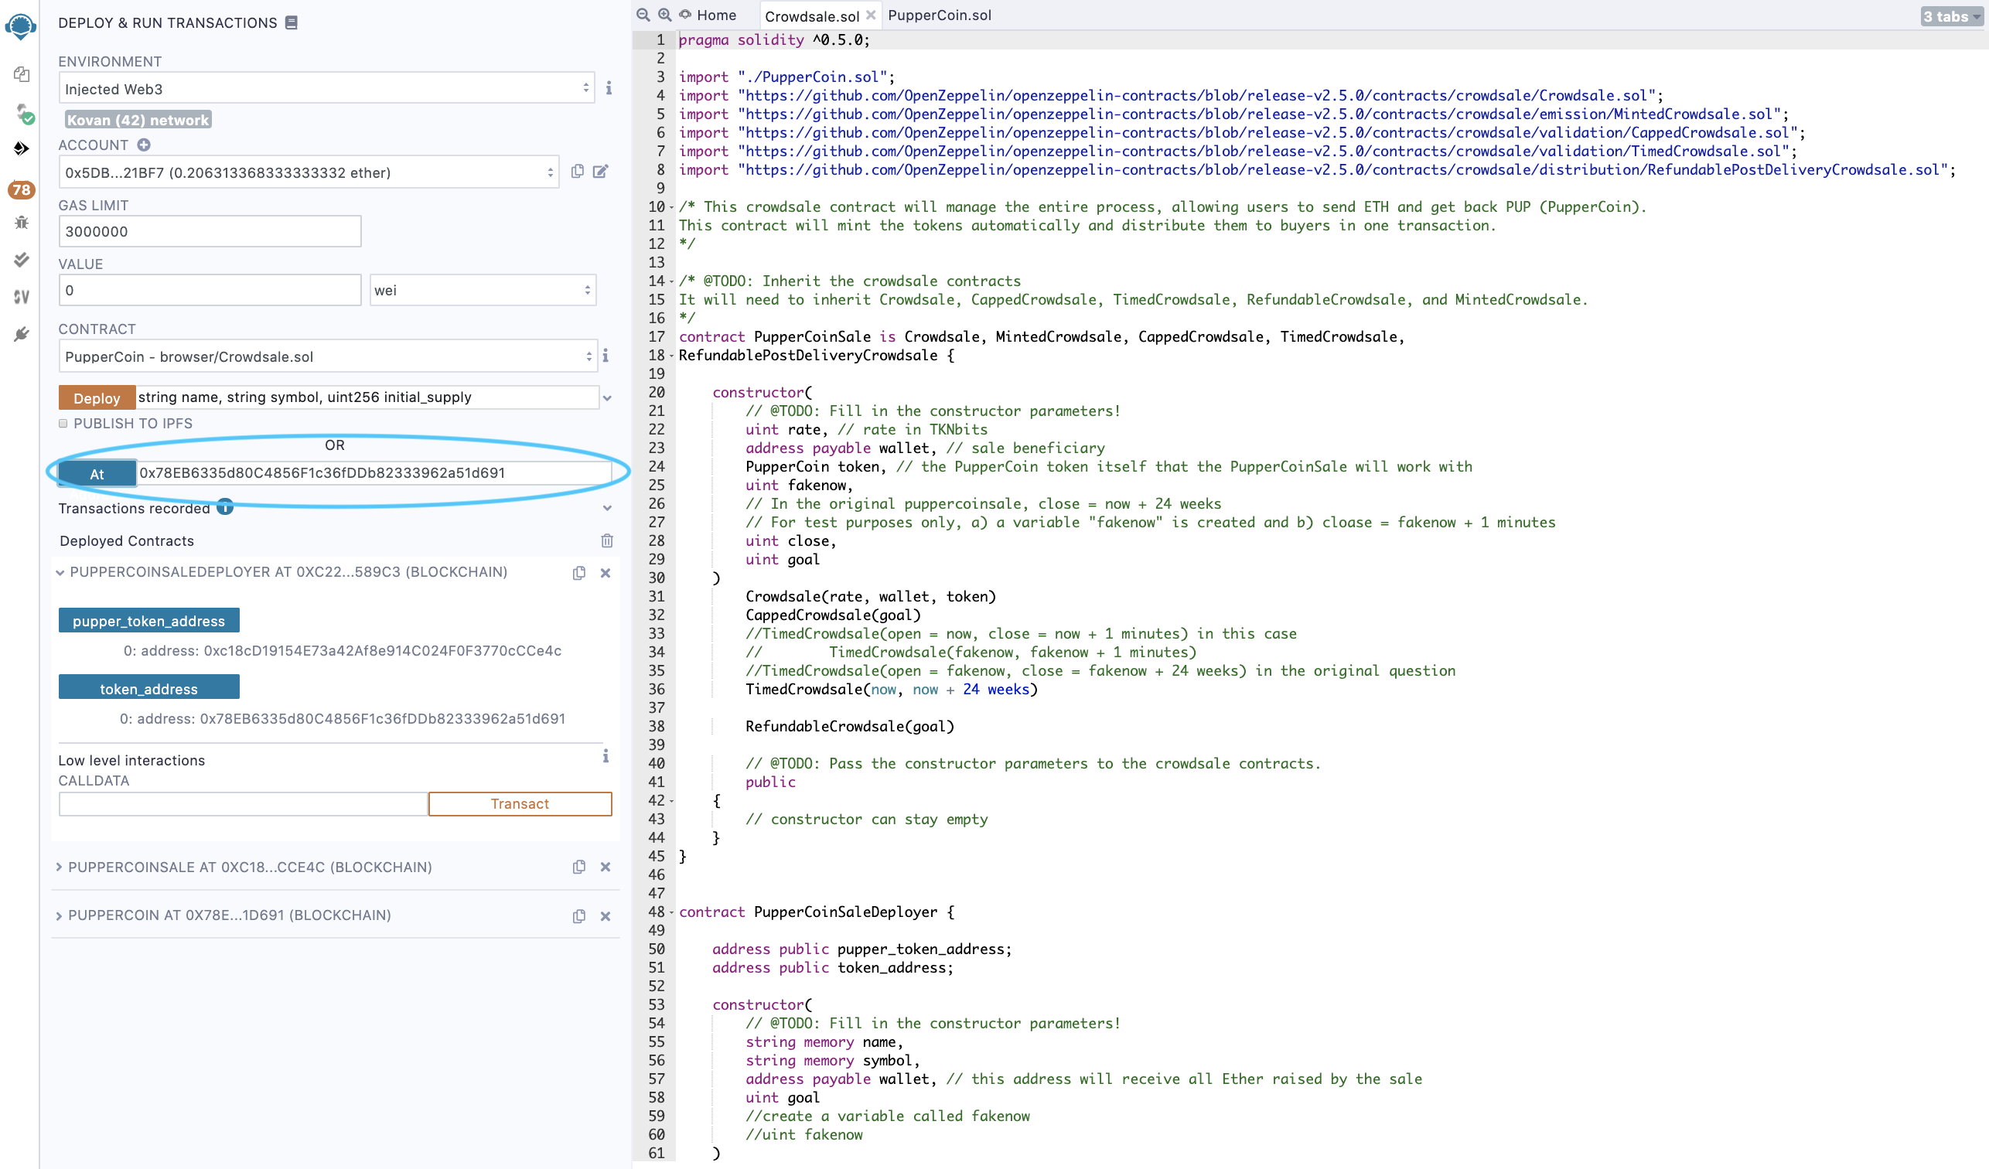Click the Transact button
This screenshot has width=1989, height=1169.
click(x=520, y=803)
